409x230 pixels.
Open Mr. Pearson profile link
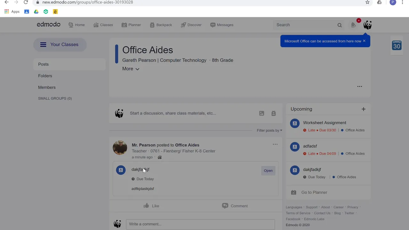tap(143, 145)
